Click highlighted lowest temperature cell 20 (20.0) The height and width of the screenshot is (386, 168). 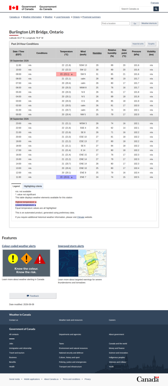(x=66, y=177)
